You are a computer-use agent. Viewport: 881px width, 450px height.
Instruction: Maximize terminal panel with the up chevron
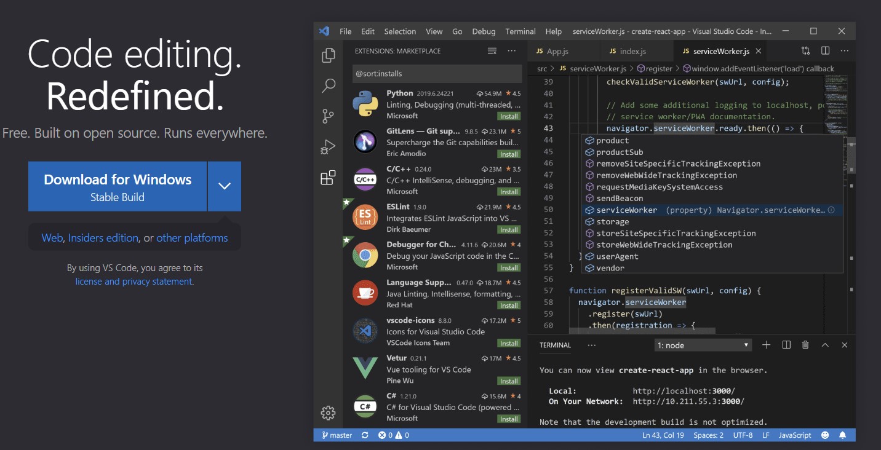coord(825,345)
